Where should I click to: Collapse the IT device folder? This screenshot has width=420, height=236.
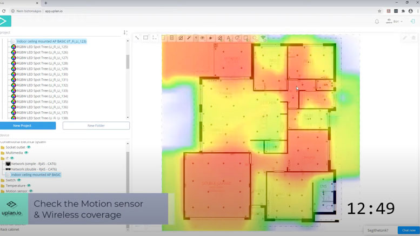[x=3, y=158]
